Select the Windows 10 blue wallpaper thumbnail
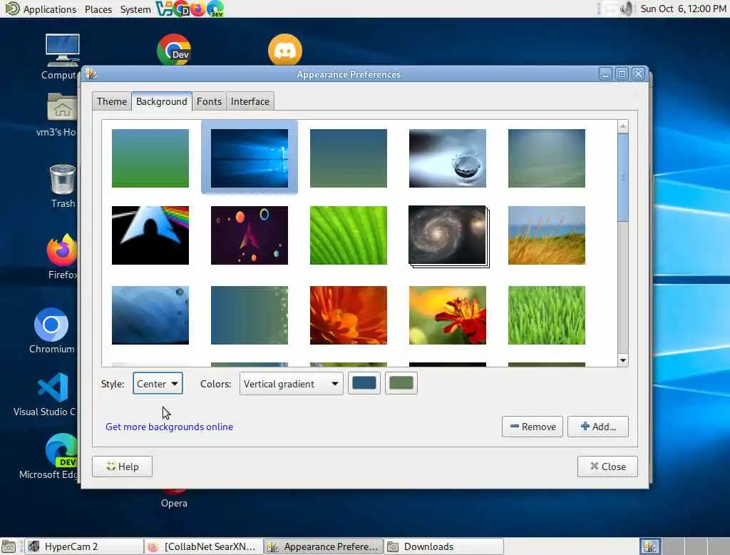 [x=249, y=158]
